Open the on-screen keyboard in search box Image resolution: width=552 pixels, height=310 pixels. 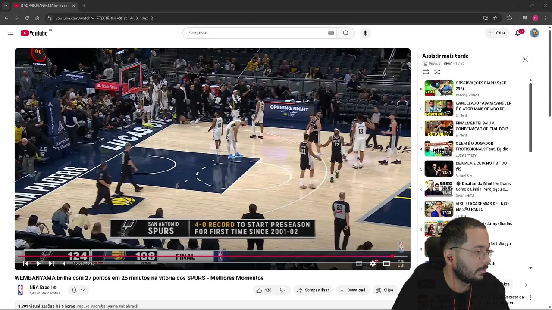point(331,33)
